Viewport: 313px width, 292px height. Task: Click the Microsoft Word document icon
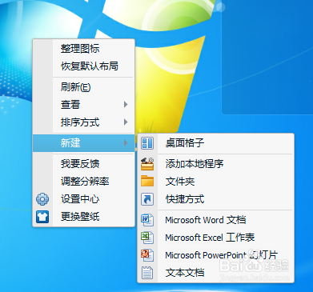click(147, 220)
